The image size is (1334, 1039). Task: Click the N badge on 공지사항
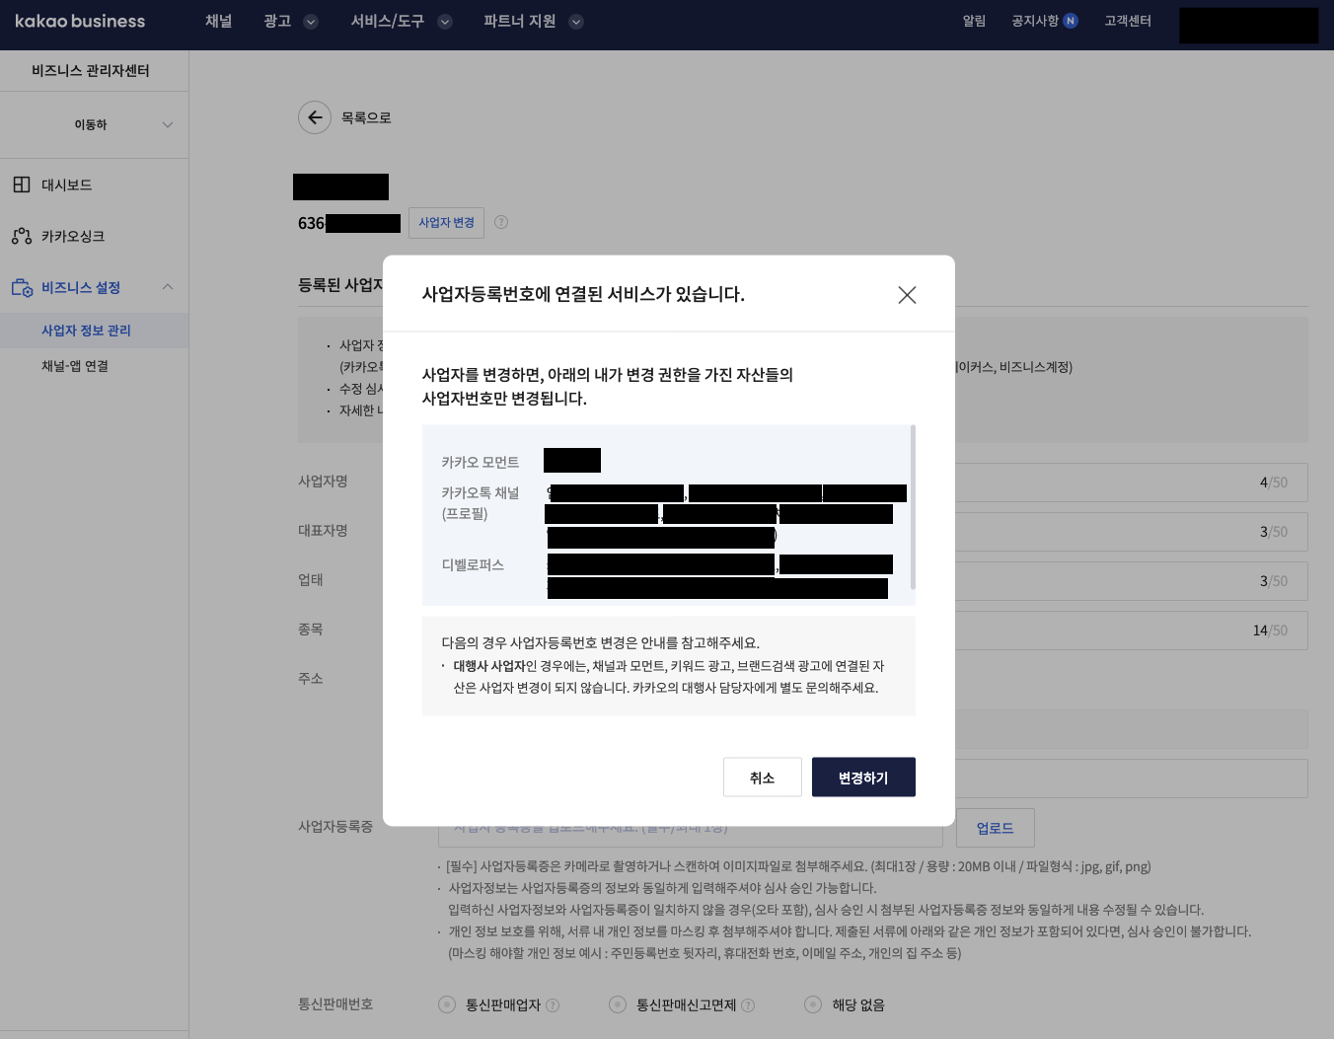[x=1071, y=21]
